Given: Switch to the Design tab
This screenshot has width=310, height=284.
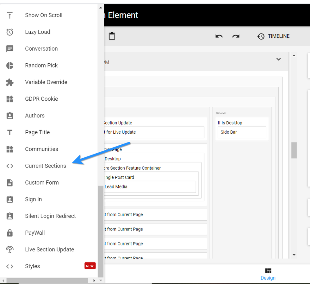Looking at the screenshot, I should point(268,274).
